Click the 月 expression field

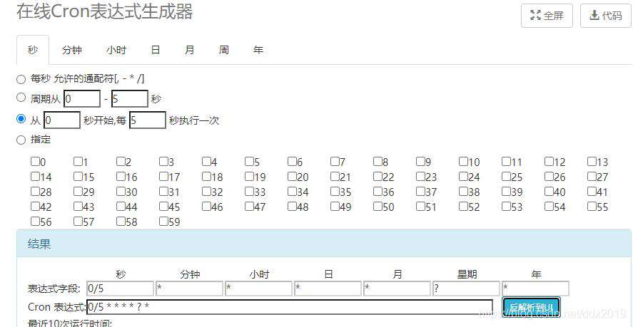click(397, 289)
